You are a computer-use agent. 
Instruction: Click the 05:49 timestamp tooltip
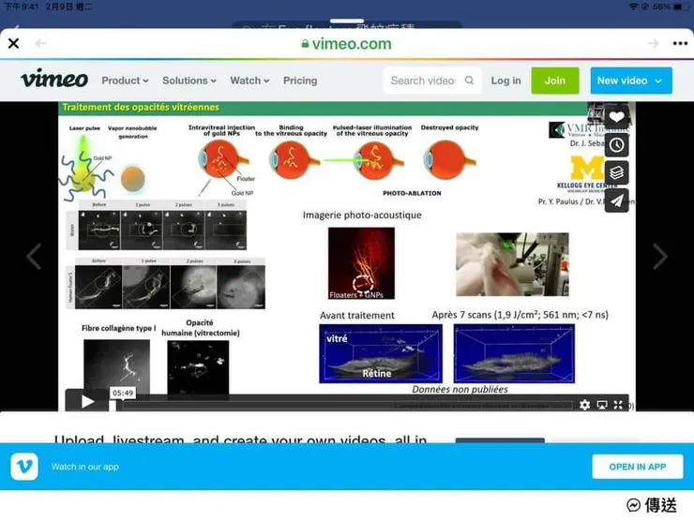[x=123, y=393]
